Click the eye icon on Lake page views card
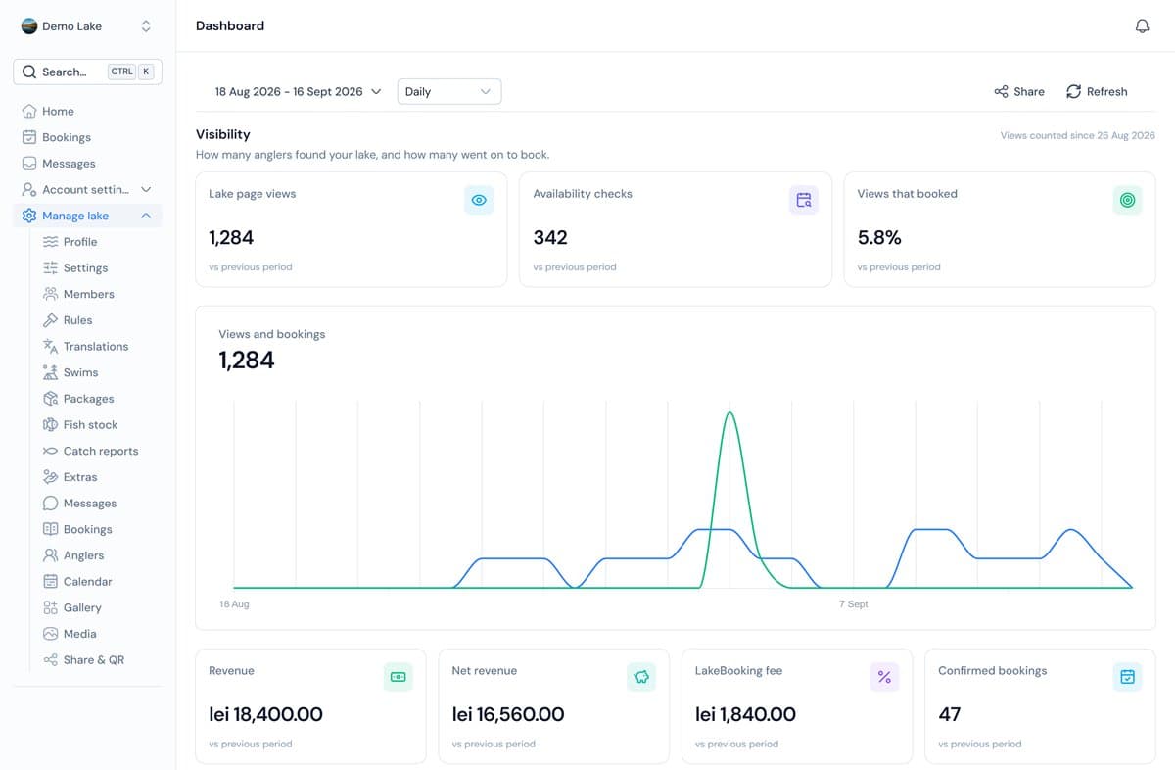Screen dimensions: 1175x770 (x=479, y=200)
